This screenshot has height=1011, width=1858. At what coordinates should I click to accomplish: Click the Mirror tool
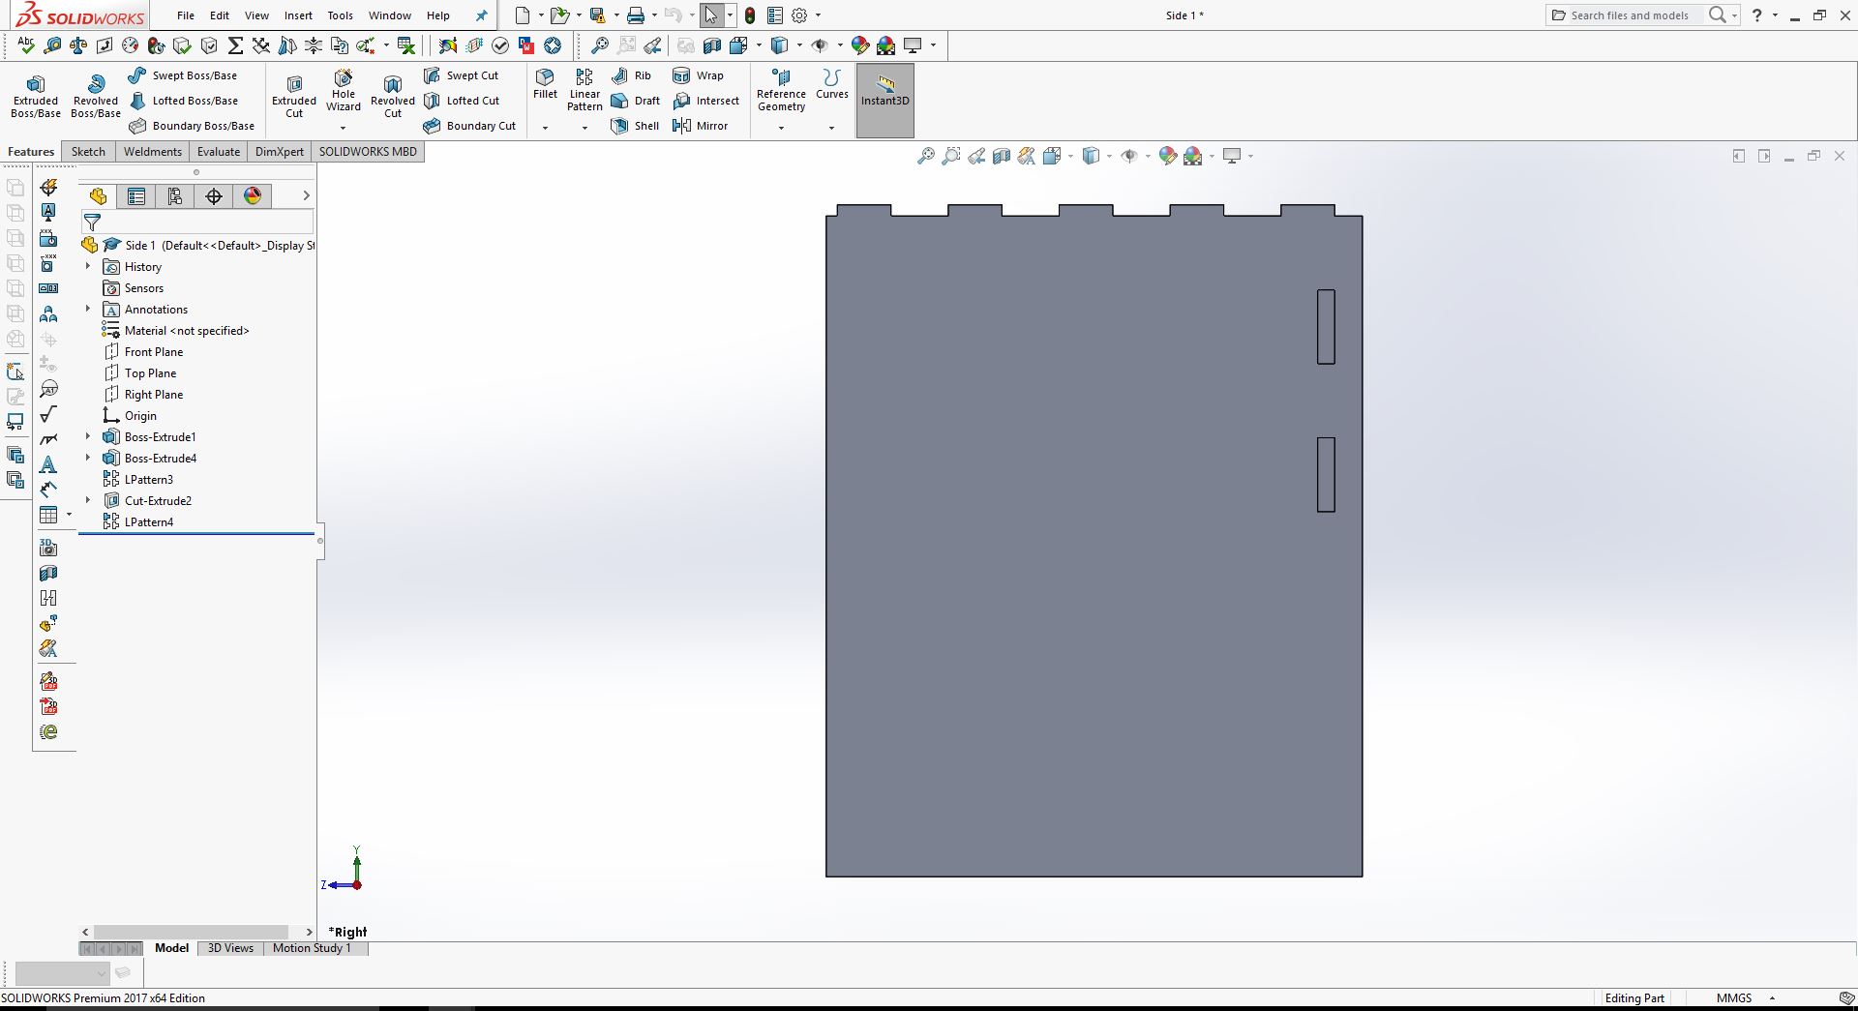700,126
